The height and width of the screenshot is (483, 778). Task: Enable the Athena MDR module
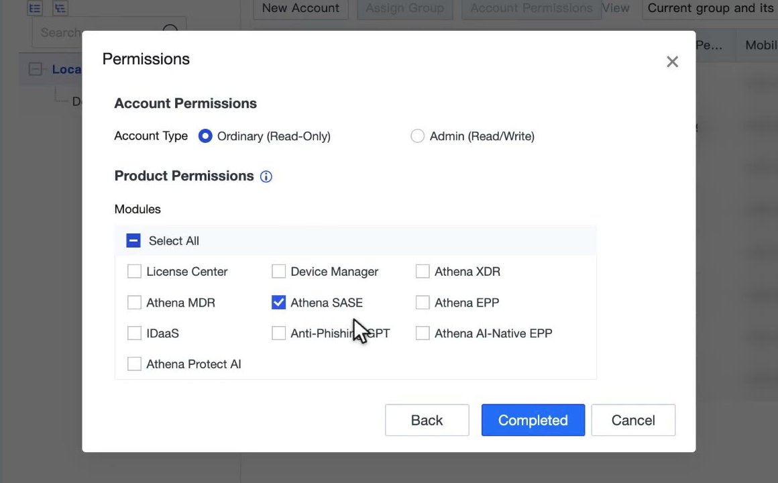134,303
